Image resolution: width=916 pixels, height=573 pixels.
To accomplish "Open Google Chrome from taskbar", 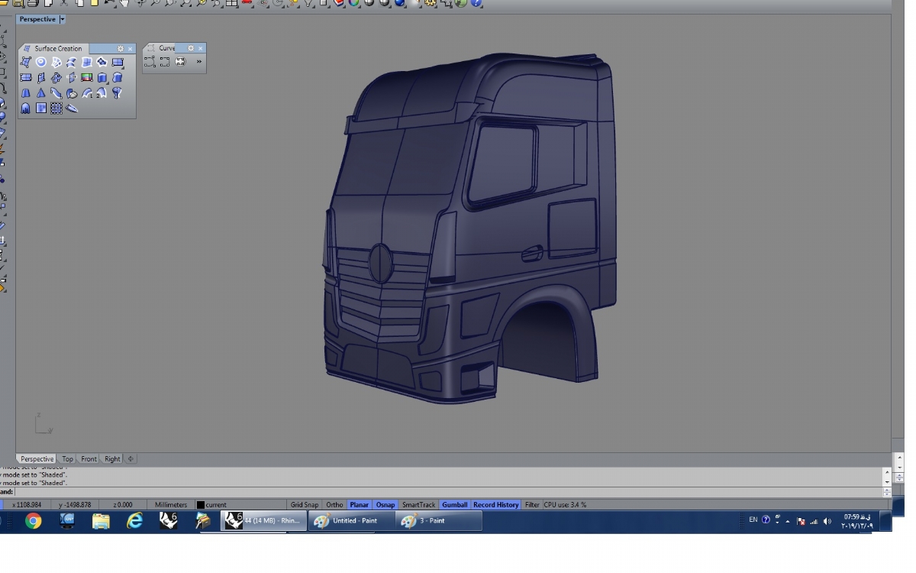I will click(x=33, y=521).
